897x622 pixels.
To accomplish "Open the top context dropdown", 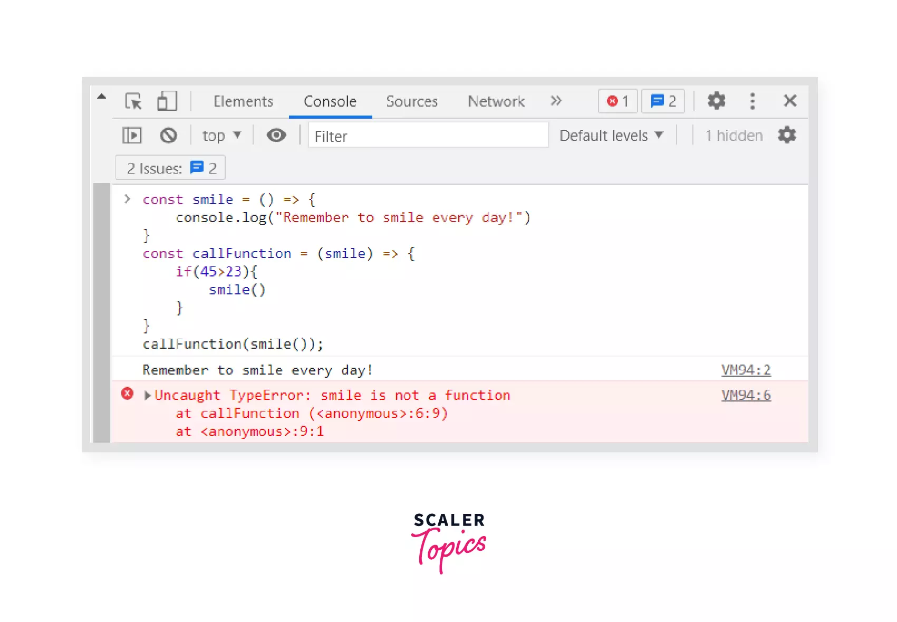I will [221, 136].
